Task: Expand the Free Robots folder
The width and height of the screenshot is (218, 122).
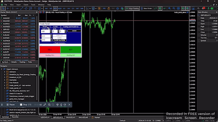Action: point(4,83)
